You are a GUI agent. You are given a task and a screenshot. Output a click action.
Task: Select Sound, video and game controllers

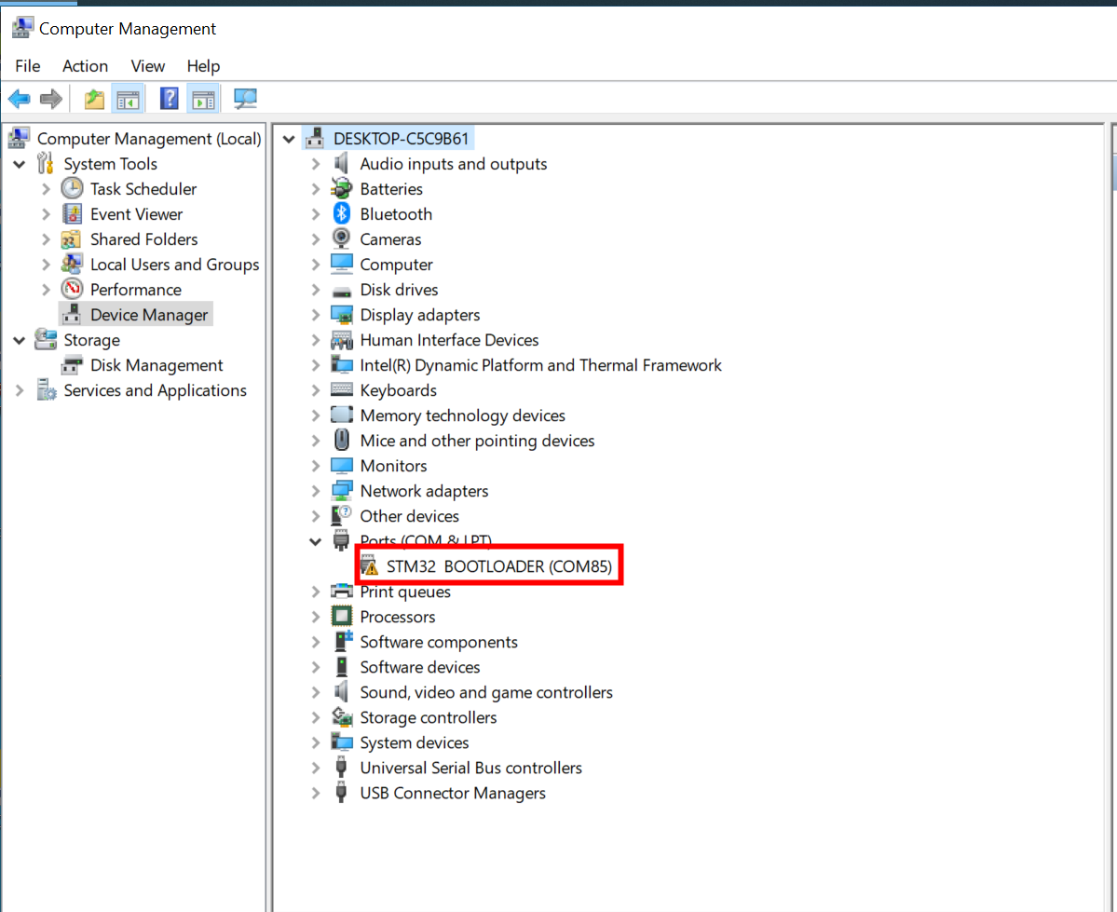pyautogui.click(x=486, y=692)
